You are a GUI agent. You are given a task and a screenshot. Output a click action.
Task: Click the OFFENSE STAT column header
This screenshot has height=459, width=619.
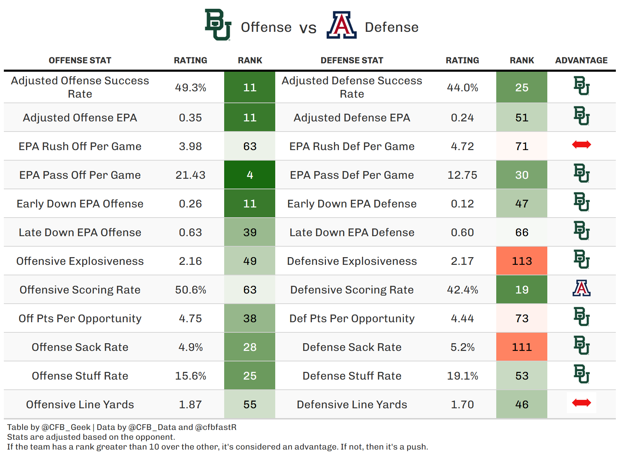(80, 61)
